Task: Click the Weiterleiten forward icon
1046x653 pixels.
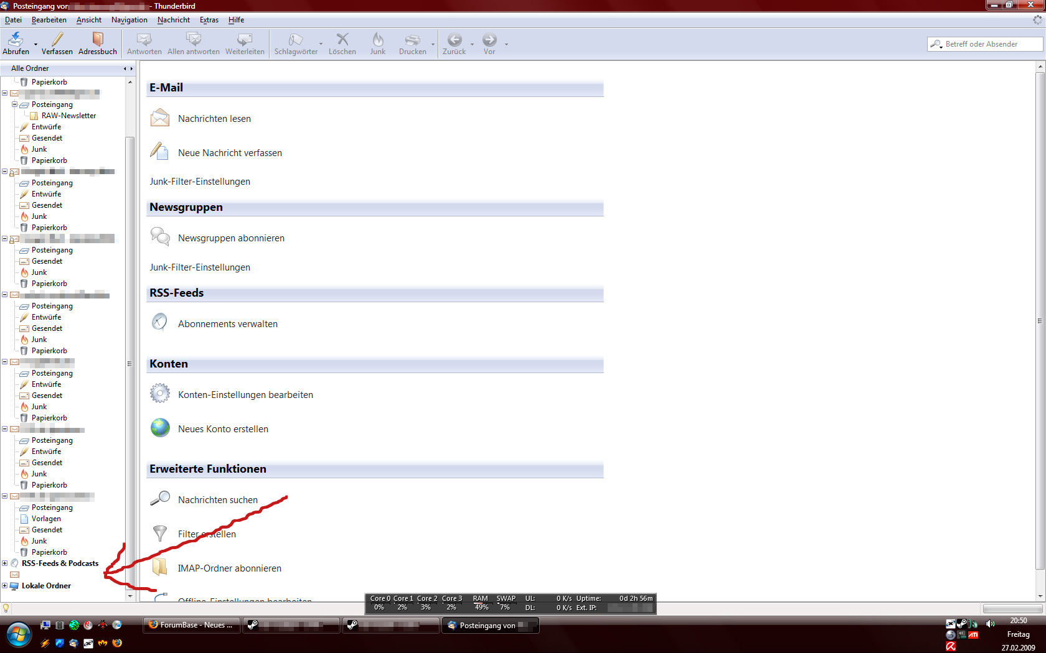Action: coord(245,39)
